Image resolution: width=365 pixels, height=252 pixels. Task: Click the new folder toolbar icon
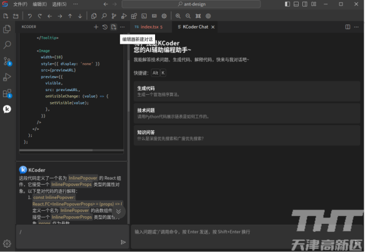[16, 16]
